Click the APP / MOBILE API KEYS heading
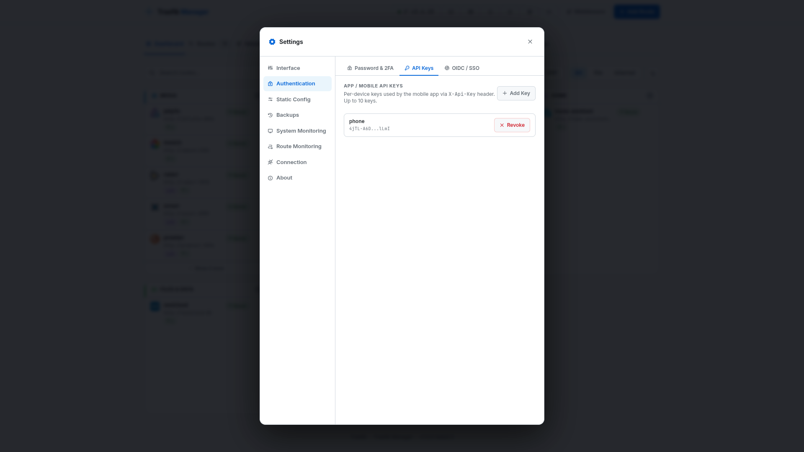 coord(373,86)
